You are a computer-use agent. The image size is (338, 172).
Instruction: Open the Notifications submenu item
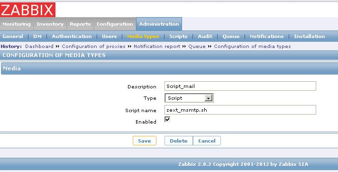click(x=266, y=36)
